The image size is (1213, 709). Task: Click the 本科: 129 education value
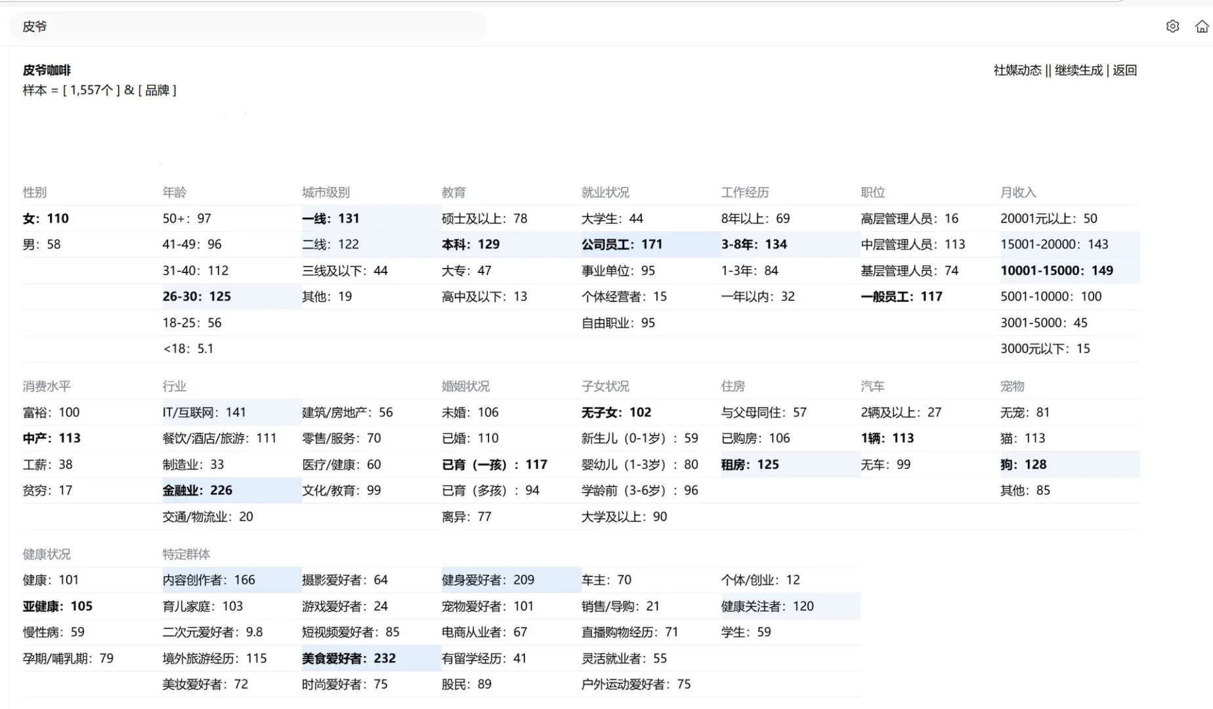click(x=471, y=244)
